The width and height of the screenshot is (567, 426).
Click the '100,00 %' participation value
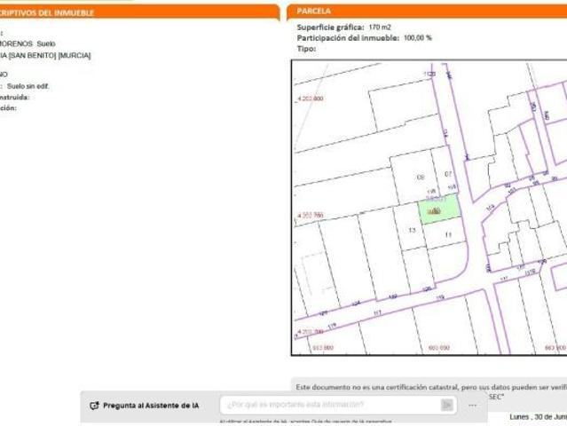click(x=418, y=37)
